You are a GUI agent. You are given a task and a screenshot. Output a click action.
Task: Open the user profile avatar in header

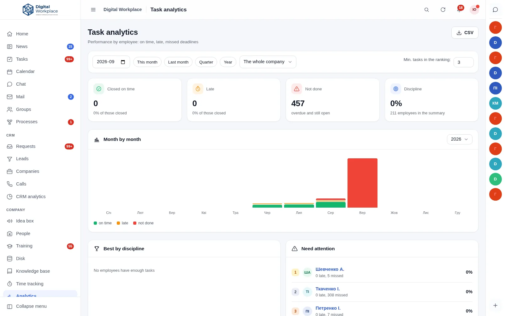[474, 10]
